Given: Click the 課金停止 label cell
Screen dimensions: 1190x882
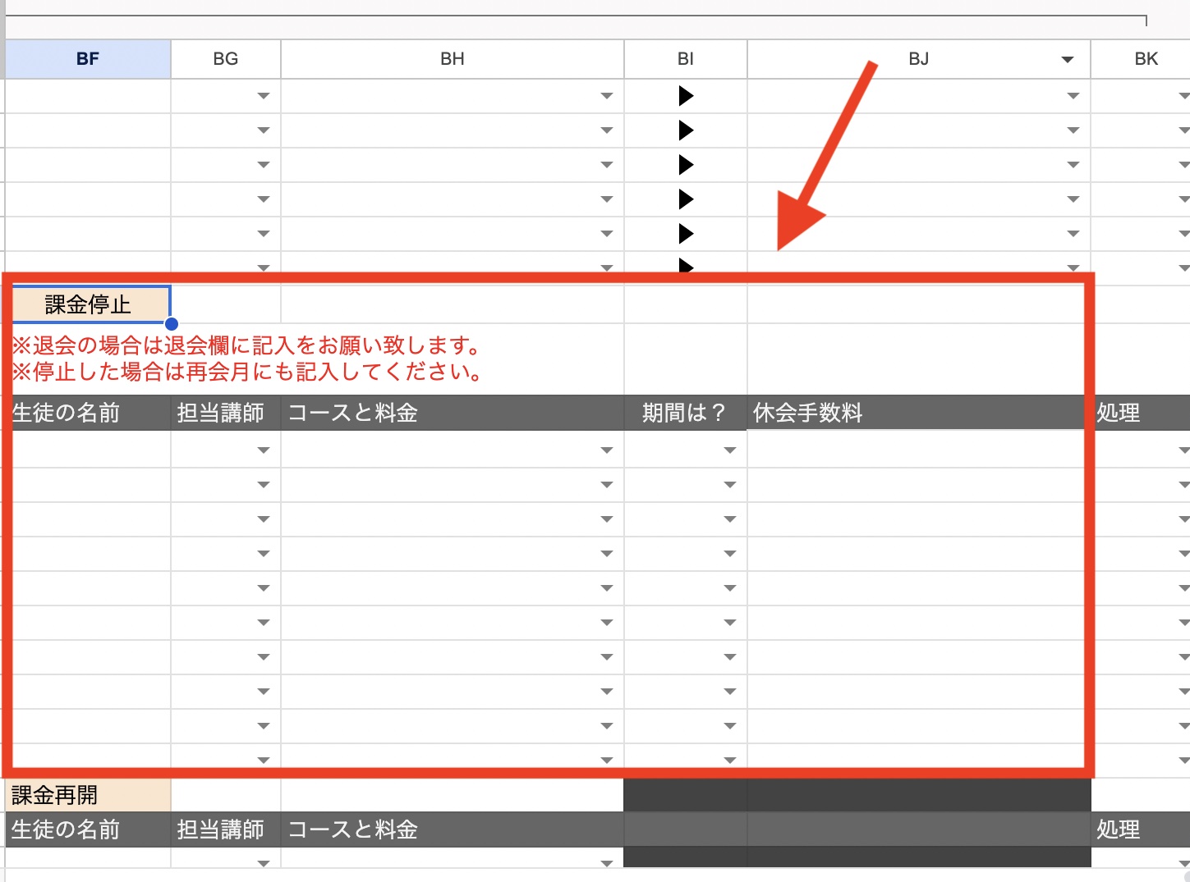Looking at the screenshot, I should coord(88,304).
